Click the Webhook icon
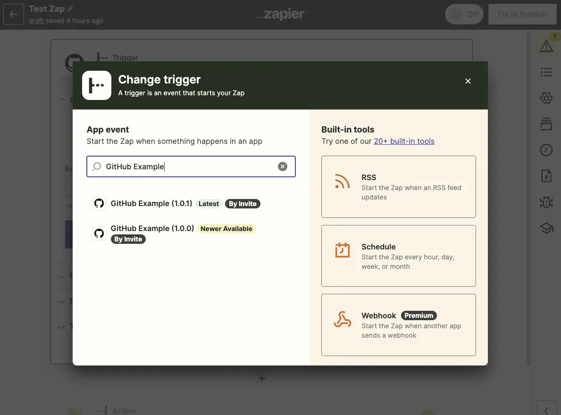The width and height of the screenshot is (561, 415). point(342,319)
